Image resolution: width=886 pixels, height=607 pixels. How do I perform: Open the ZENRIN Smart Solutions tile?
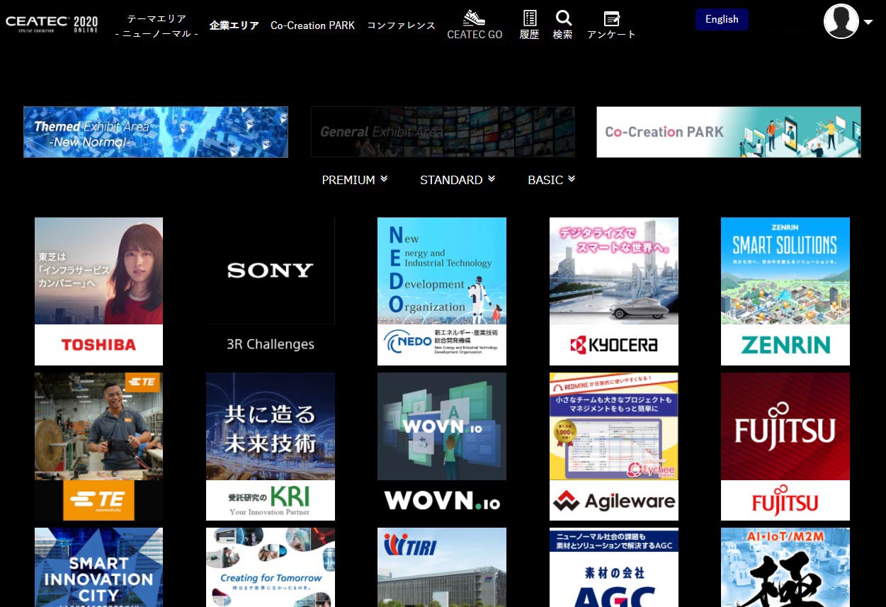[785, 291]
